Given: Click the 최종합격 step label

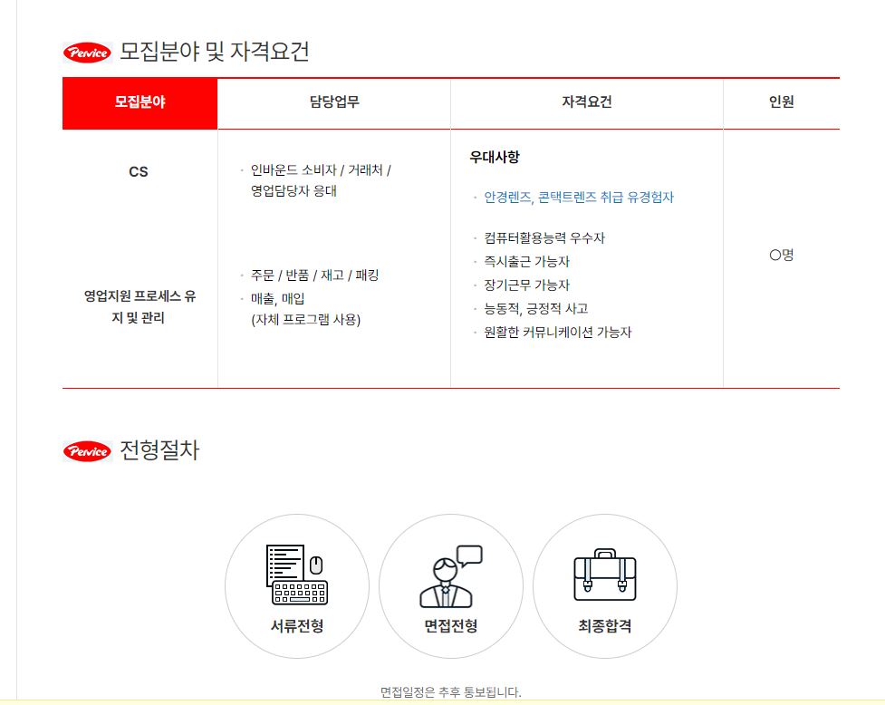Looking at the screenshot, I should (x=604, y=626).
